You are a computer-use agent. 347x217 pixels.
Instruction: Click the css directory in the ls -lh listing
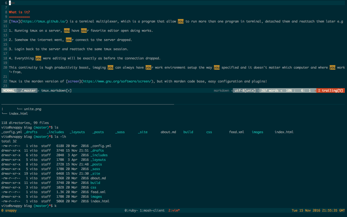pos(93,187)
